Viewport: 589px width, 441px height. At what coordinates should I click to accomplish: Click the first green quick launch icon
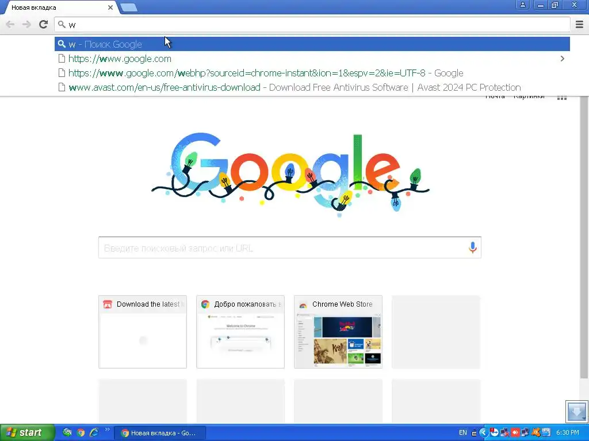[x=67, y=432]
